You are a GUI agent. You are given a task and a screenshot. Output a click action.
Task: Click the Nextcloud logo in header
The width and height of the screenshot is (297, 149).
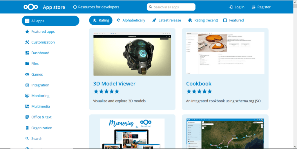31,7
